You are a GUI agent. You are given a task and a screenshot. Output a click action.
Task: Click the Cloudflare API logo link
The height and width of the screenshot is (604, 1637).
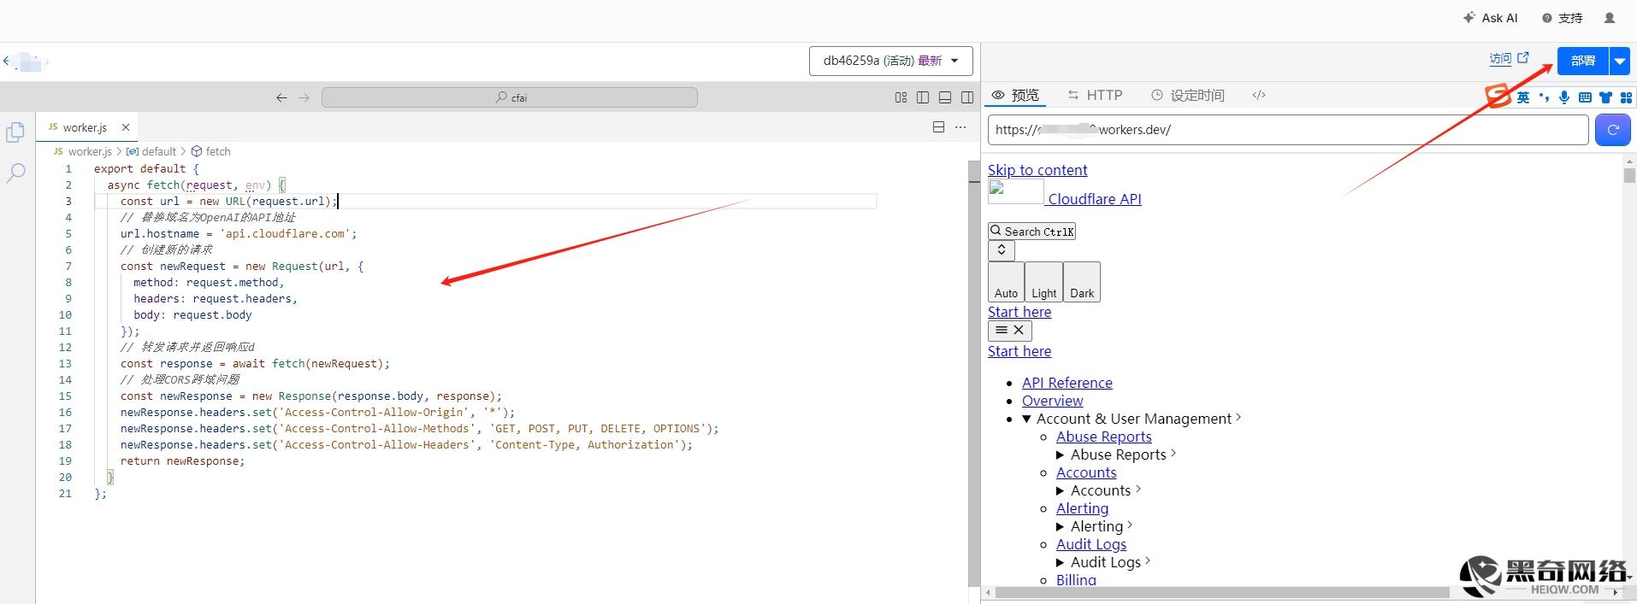coord(1065,193)
